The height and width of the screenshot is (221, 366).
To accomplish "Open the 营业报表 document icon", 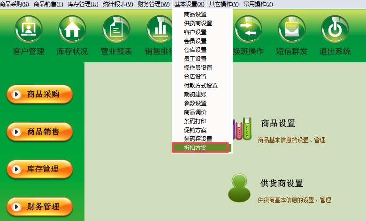I will pos(116,29).
